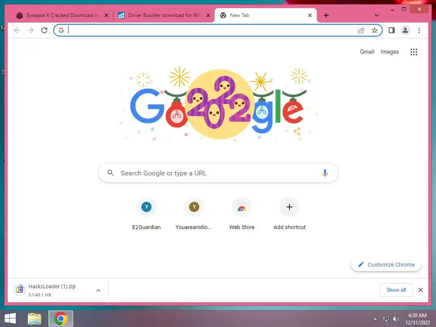
Task: Click the HacksLoader (1).zip download item
Action: click(x=57, y=290)
